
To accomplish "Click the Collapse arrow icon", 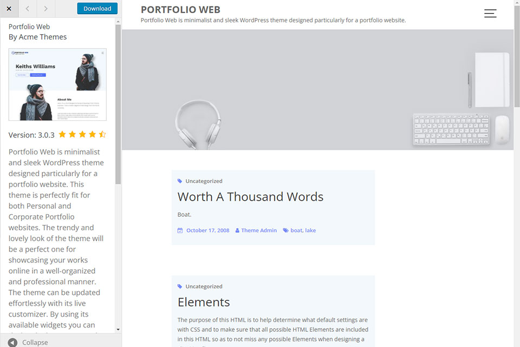I will click(x=12, y=342).
